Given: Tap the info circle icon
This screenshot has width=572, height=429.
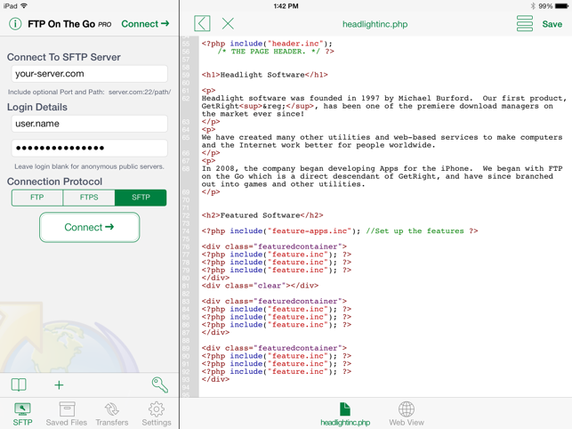Looking at the screenshot, I should pyautogui.click(x=15, y=24).
